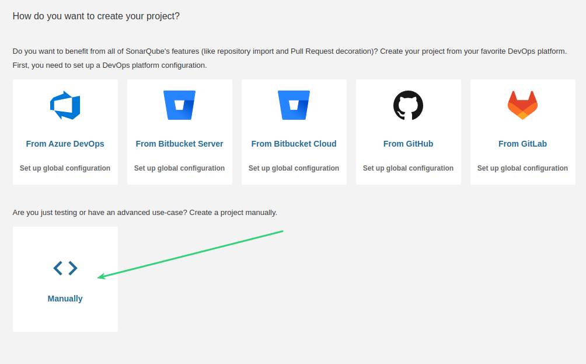The height and width of the screenshot is (364, 586).
Task: Click the Manually code brackets icon
Action: [x=65, y=268]
